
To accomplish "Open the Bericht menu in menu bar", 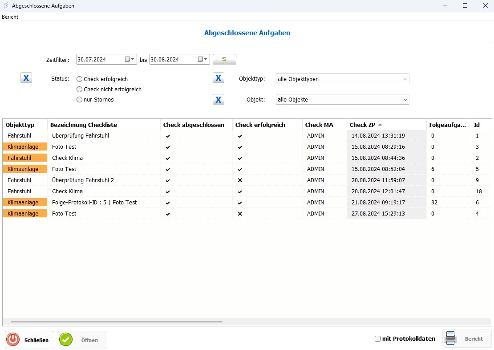I will [10, 17].
